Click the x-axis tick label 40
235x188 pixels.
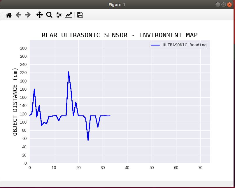click(x=127, y=168)
